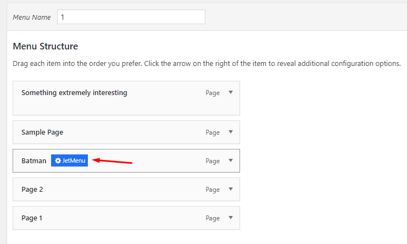The width and height of the screenshot is (407, 244).
Task: Select the Sample Page menu item title
Action: point(46,132)
